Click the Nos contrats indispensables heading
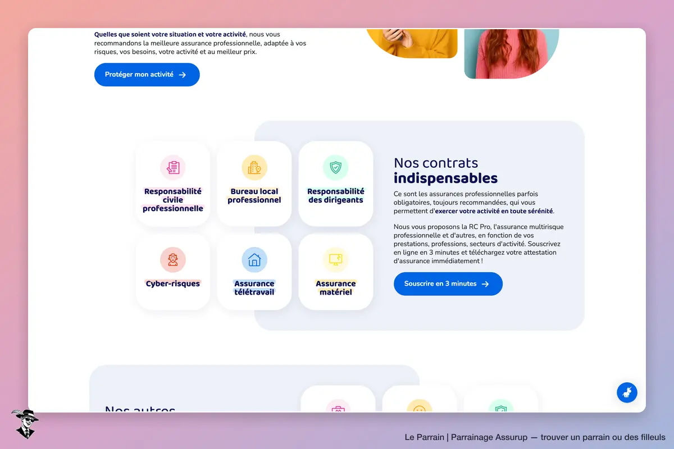The width and height of the screenshot is (674, 449). 446,171
